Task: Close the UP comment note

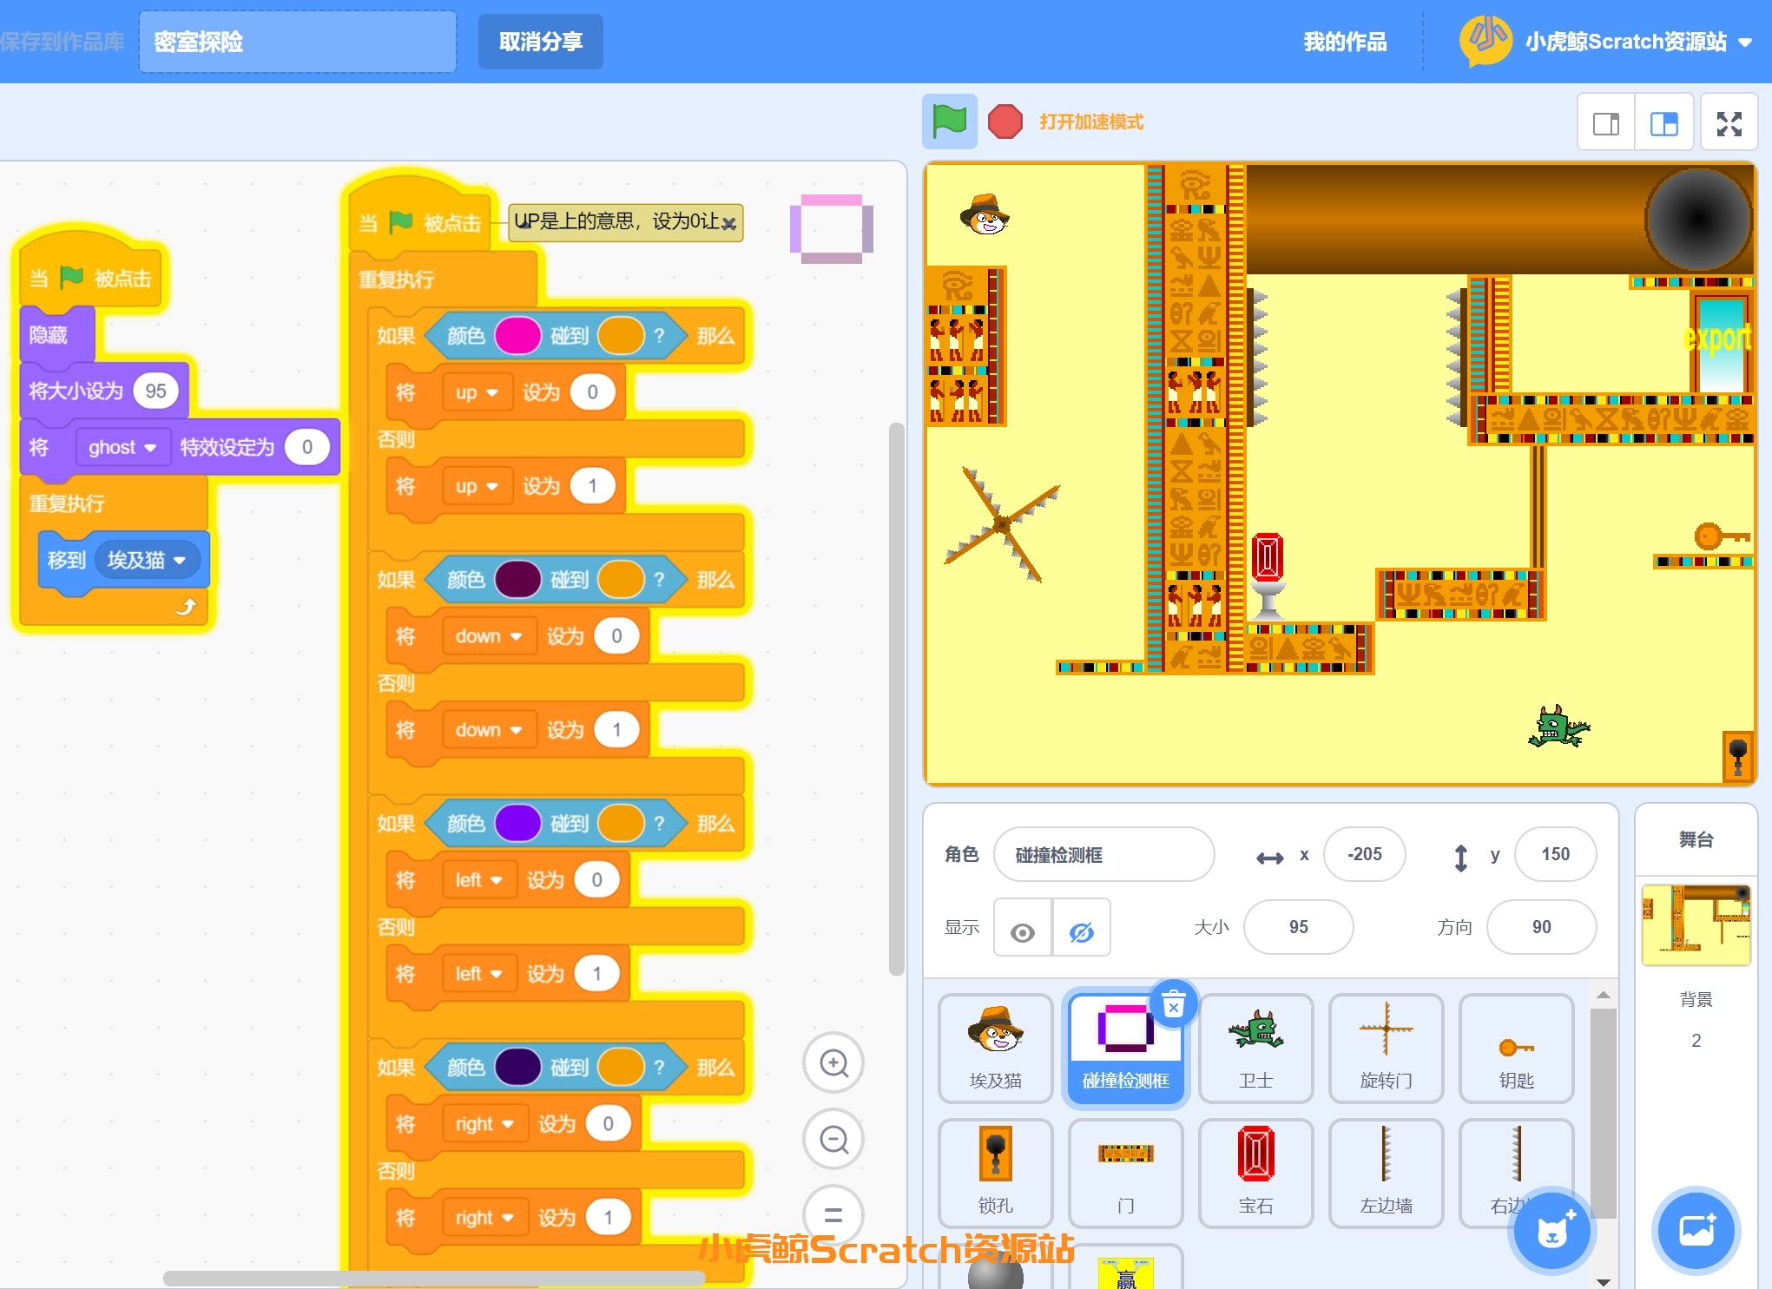Action: click(x=729, y=223)
